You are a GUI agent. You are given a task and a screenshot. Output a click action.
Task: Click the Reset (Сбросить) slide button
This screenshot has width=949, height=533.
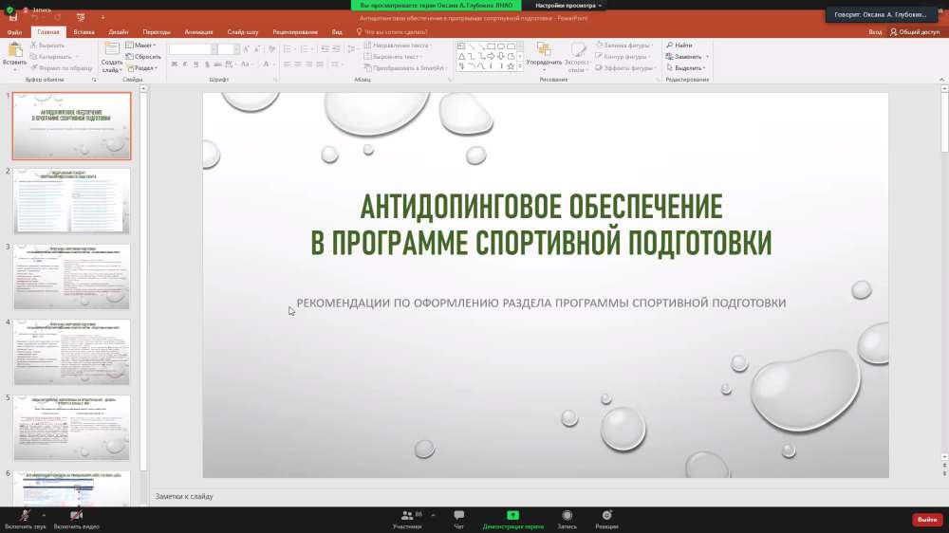143,57
